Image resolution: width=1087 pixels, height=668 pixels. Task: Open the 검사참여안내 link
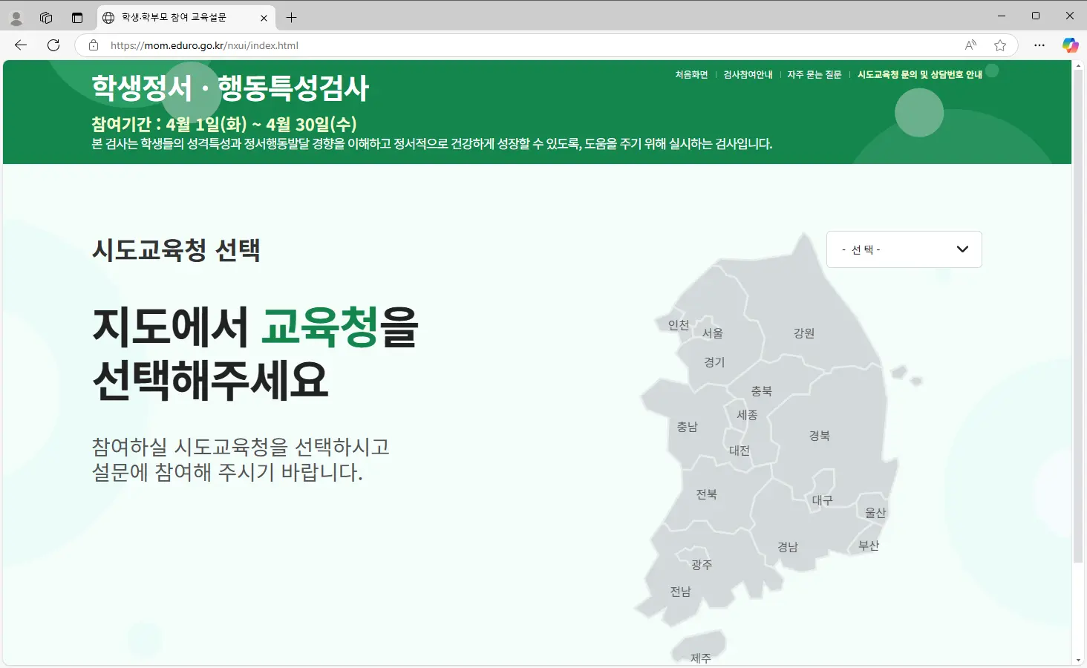click(747, 74)
